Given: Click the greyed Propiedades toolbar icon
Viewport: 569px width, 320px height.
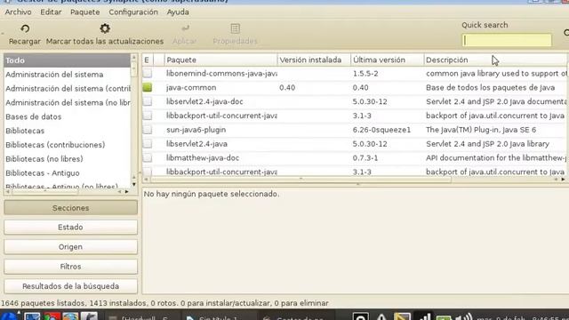Looking at the screenshot, I should click(x=235, y=28).
